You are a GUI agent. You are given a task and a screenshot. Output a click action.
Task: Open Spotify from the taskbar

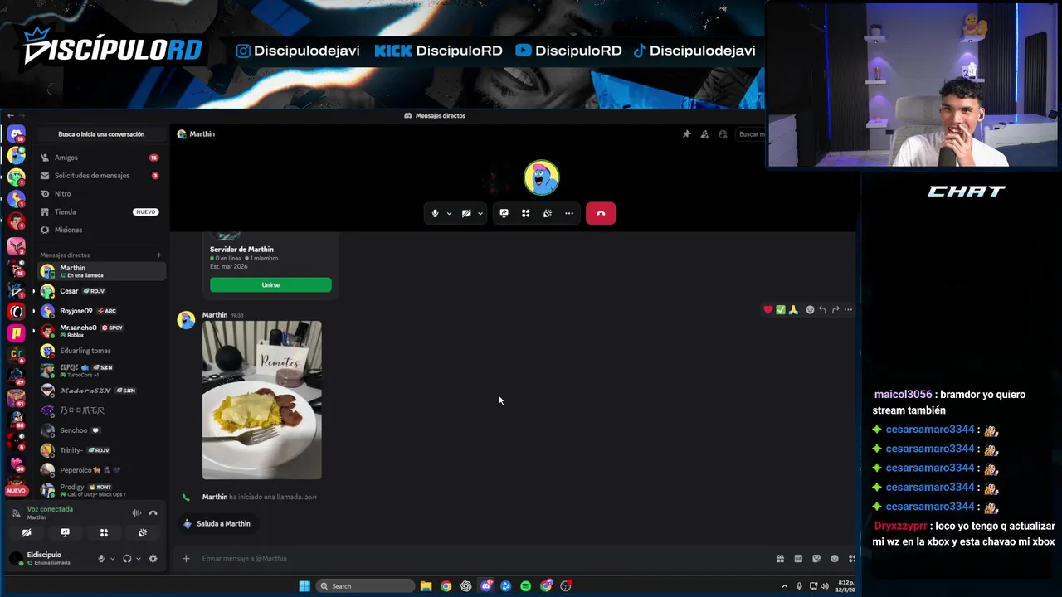click(526, 586)
